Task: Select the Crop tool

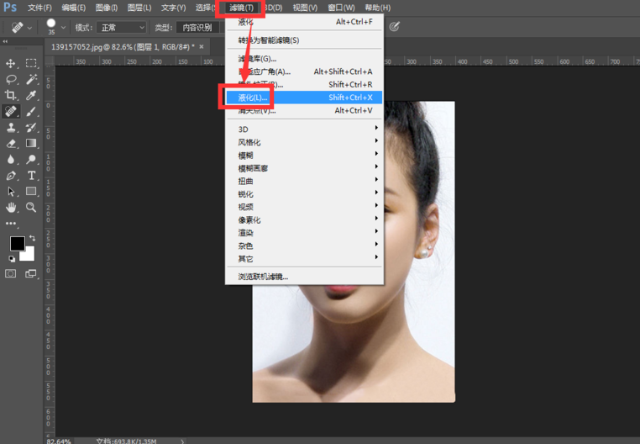Action: 11,95
